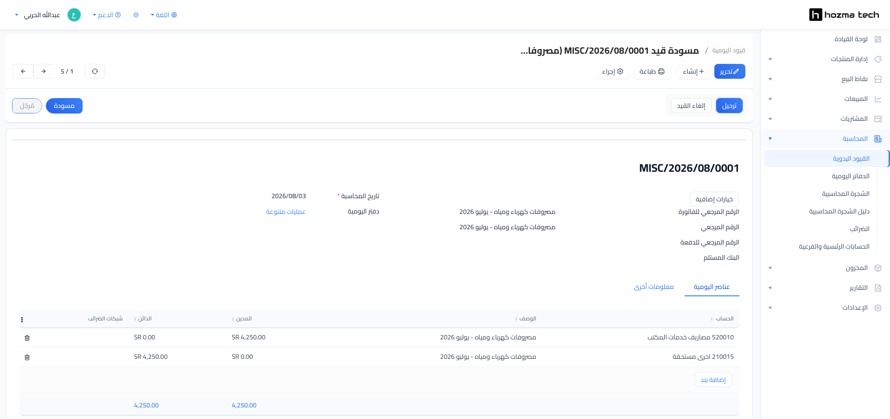
Task: Delete the 210015 other accruals line
Action: 27,357
